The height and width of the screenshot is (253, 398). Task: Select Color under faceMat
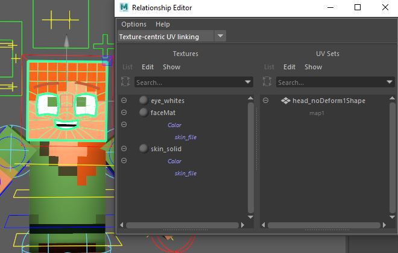174,125
